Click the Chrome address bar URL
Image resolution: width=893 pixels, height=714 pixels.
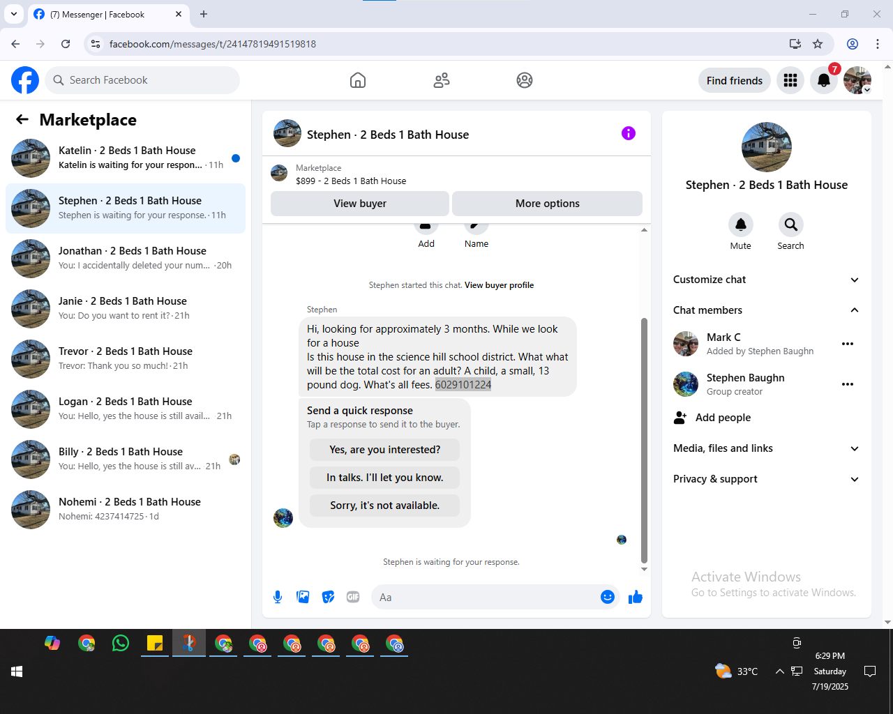213,44
